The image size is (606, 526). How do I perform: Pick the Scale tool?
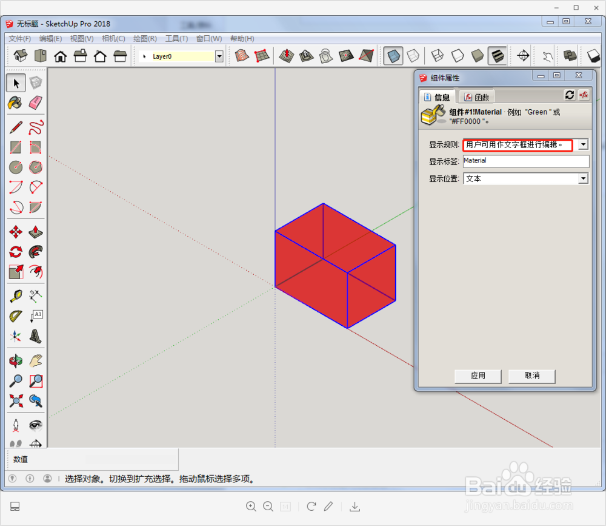tap(16, 272)
